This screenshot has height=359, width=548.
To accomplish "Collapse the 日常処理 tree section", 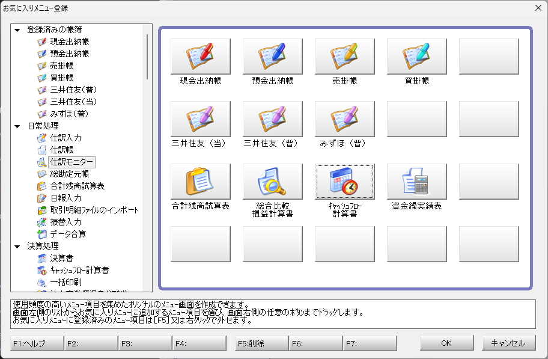I will coord(17,126).
